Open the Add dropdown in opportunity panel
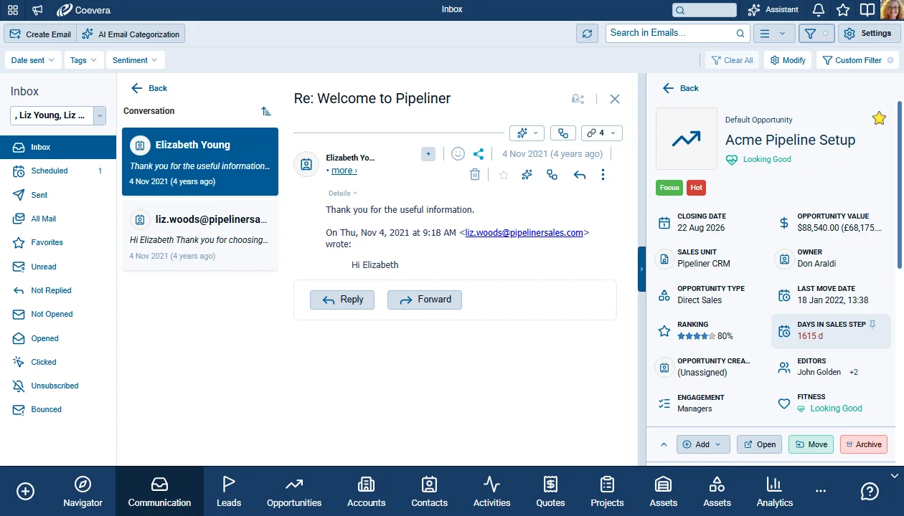Screen dimensions: 904x516 [x=703, y=444]
